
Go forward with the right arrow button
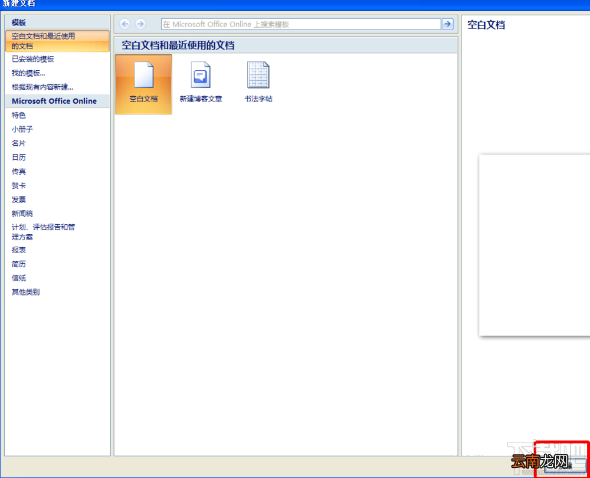[140, 24]
